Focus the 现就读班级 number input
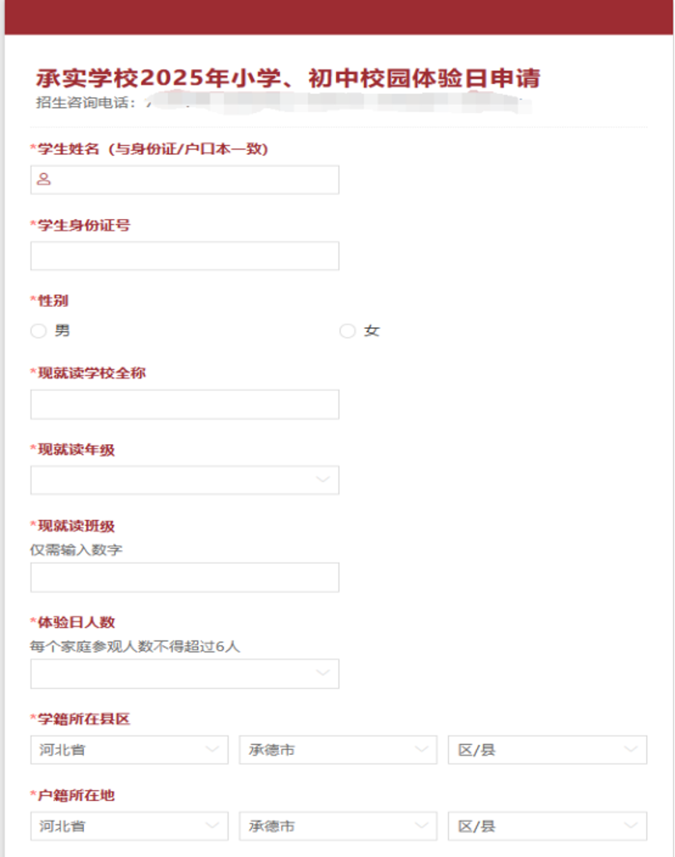The image size is (675, 857). [185, 577]
